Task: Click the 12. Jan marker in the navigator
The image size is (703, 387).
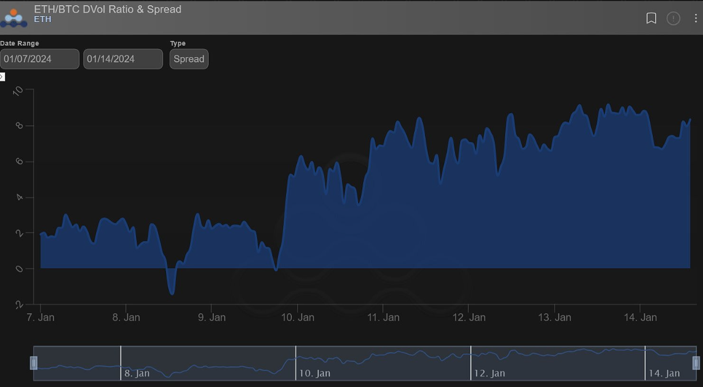Action: click(x=489, y=373)
